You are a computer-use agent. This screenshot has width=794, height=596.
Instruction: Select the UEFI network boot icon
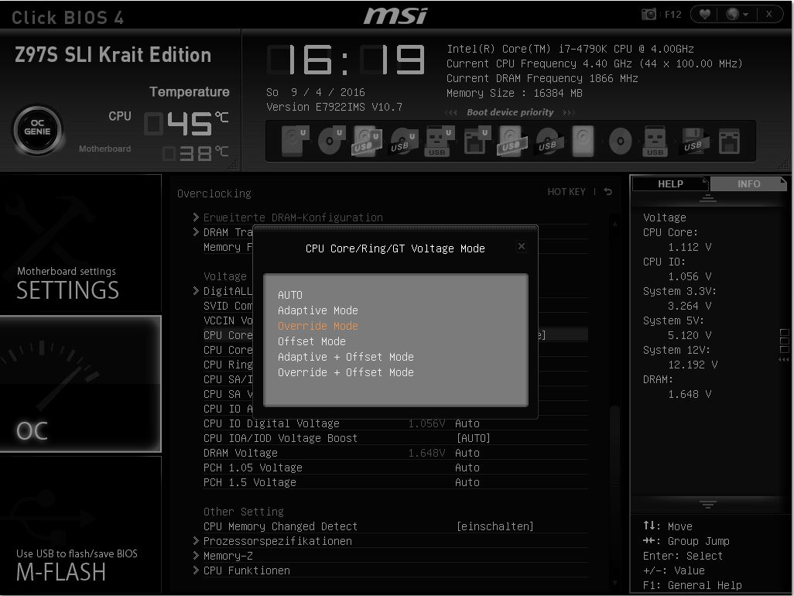[x=477, y=141]
